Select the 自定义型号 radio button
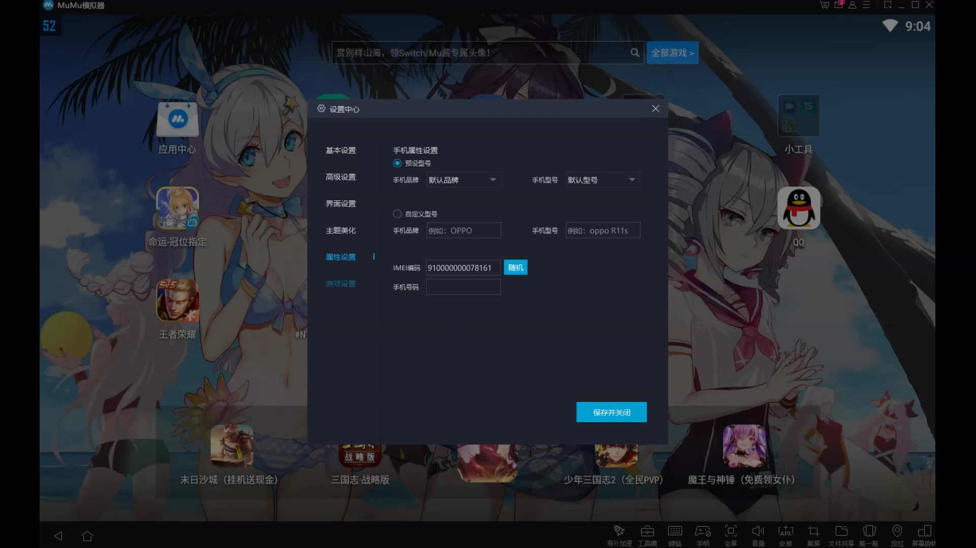 point(397,214)
